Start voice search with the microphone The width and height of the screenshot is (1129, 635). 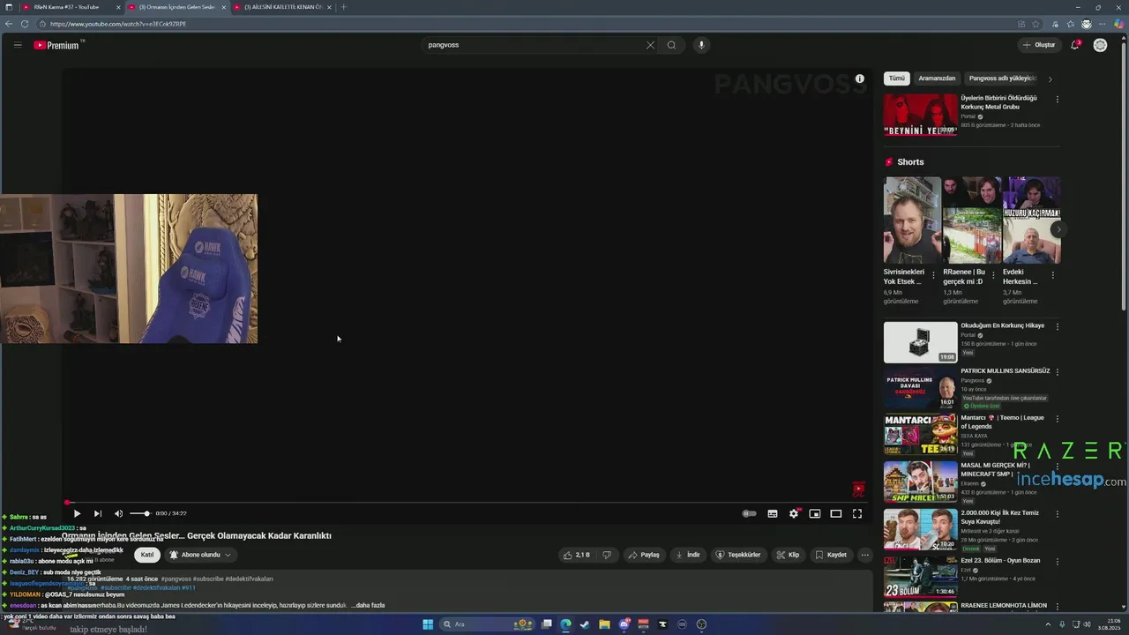[701, 45]
